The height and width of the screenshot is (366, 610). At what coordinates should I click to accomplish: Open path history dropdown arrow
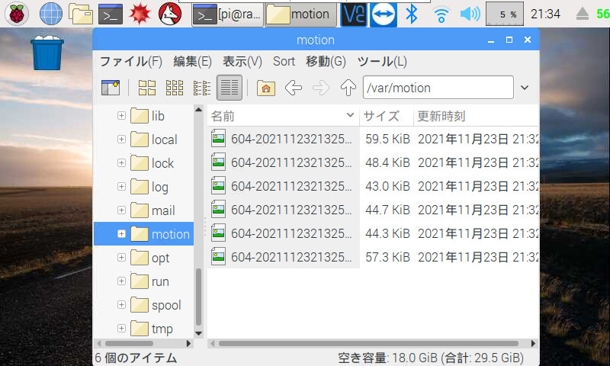(x=525, y=88)
